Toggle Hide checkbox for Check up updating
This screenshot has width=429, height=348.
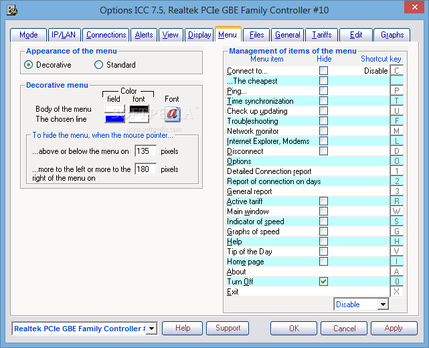coord(323,111)
